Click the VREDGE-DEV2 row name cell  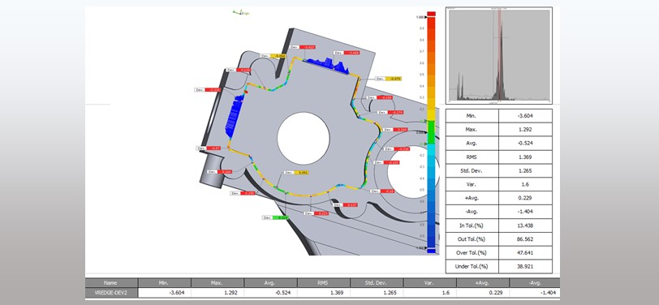(111, 292)
